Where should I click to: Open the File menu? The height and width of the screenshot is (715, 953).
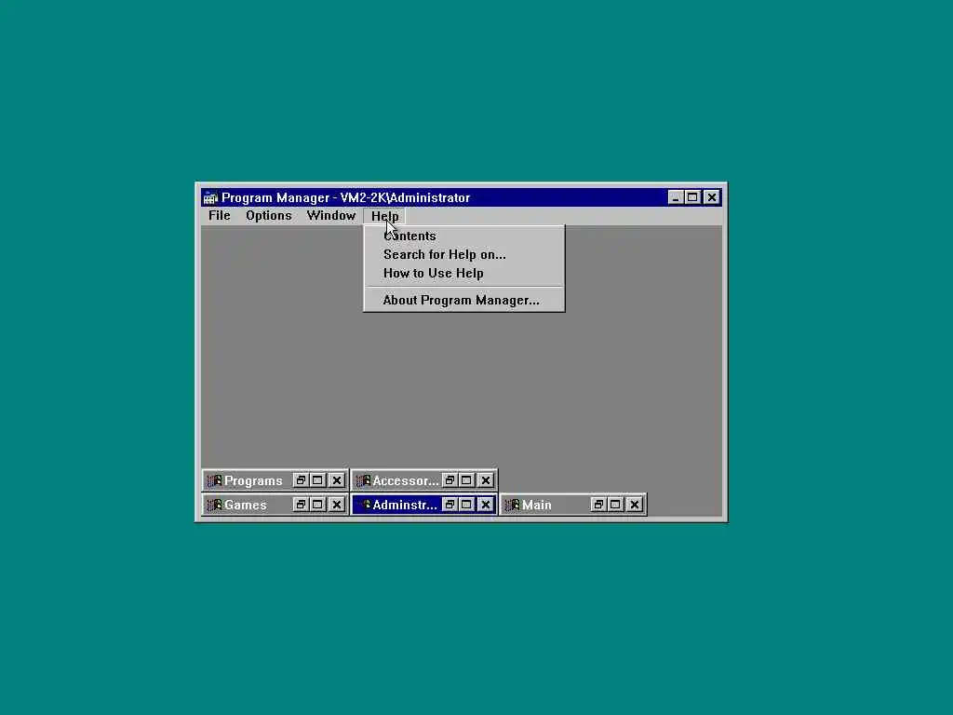[219, 215]
